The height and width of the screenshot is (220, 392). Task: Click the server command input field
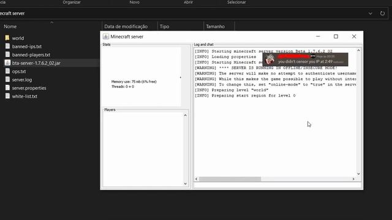[277, 185]
